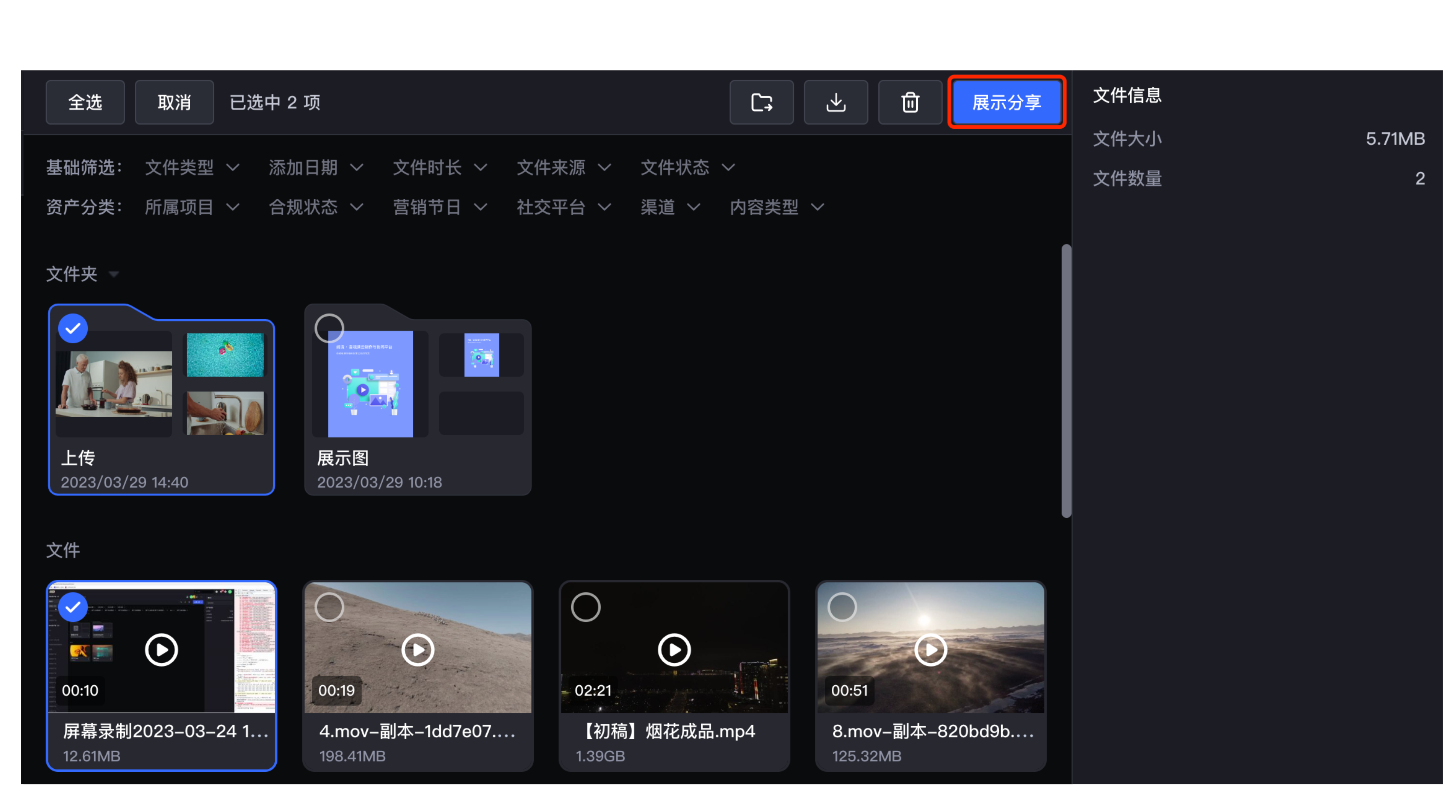The width and height of the screenshot is (1449, 791).
Task: Play the 8.mov-副本 video
Action: (930, 650)
